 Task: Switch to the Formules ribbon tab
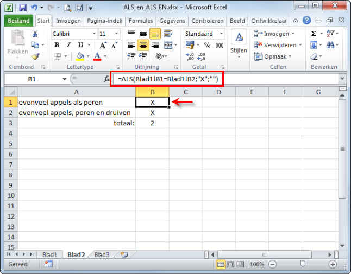click(141, 21)
